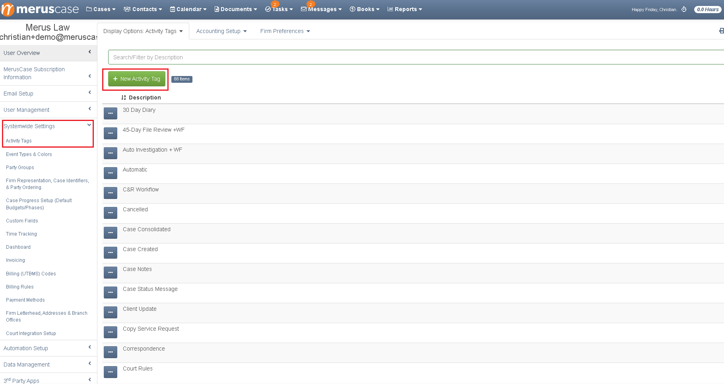Open Billing Rules link

(20, 287)
